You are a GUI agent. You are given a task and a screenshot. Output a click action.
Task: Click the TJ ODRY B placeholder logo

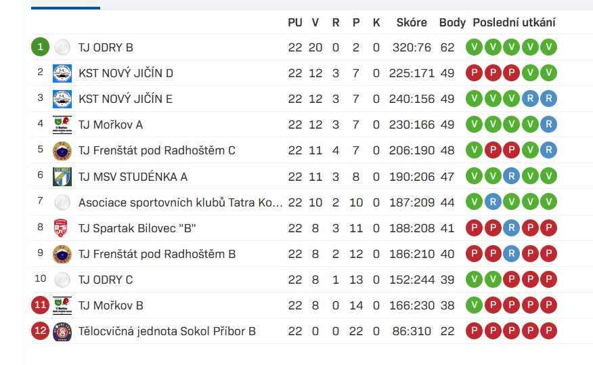62,47
